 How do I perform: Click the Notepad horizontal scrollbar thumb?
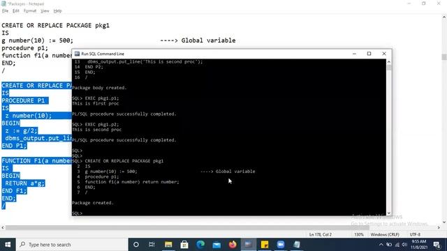coord(187,227)
